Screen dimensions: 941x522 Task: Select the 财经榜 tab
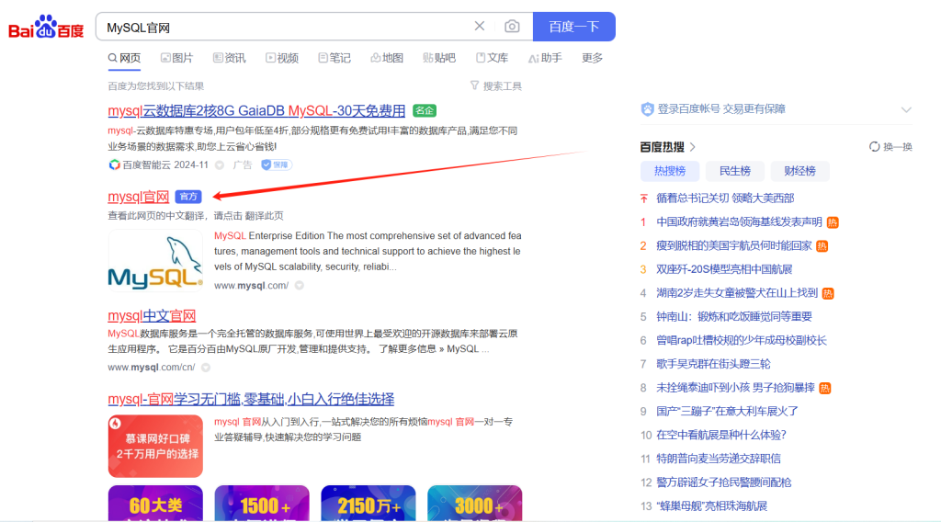(800, 171)
